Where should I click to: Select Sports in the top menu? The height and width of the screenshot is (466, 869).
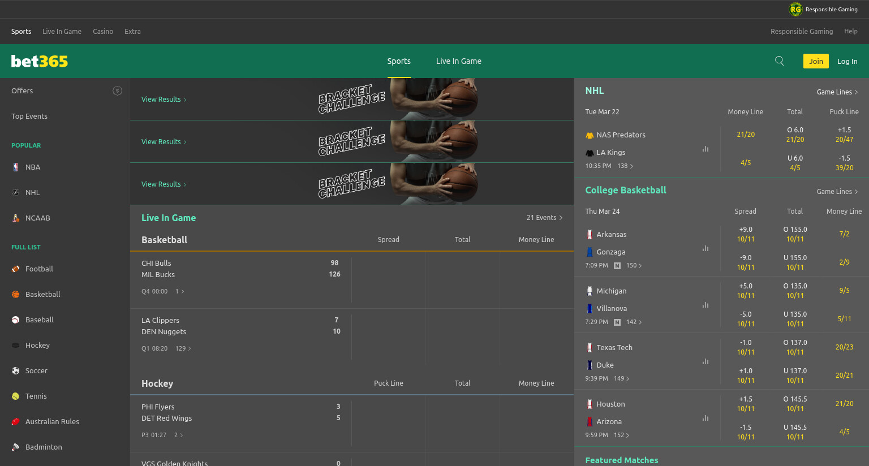pos(21,31)
